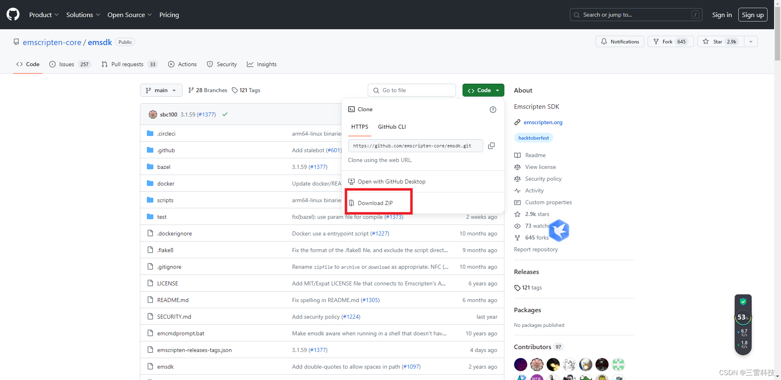Screen dimensions: 781x380
Task: Copy the clone URL with copy icon
Action: 491,146
